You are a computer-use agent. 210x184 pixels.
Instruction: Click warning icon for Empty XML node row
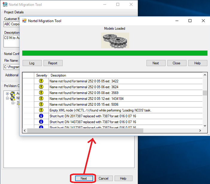(x=41, y=110)
